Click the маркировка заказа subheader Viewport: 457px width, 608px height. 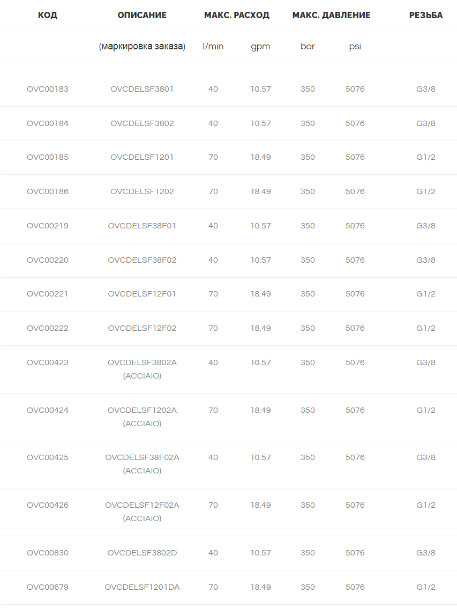pyautogui.click(x=142, y=47)
